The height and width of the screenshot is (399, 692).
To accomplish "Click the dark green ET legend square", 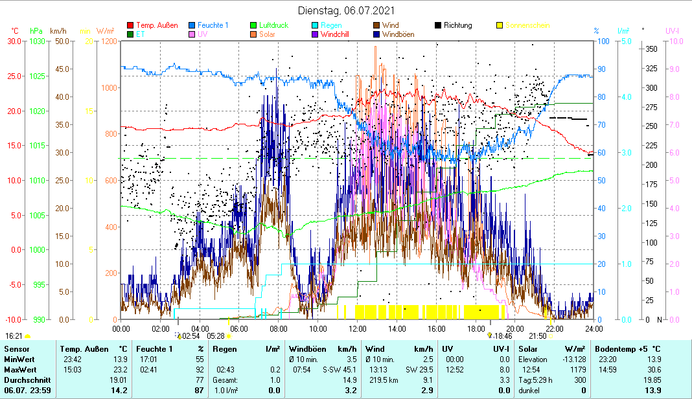I will click(x=130, y=34).
